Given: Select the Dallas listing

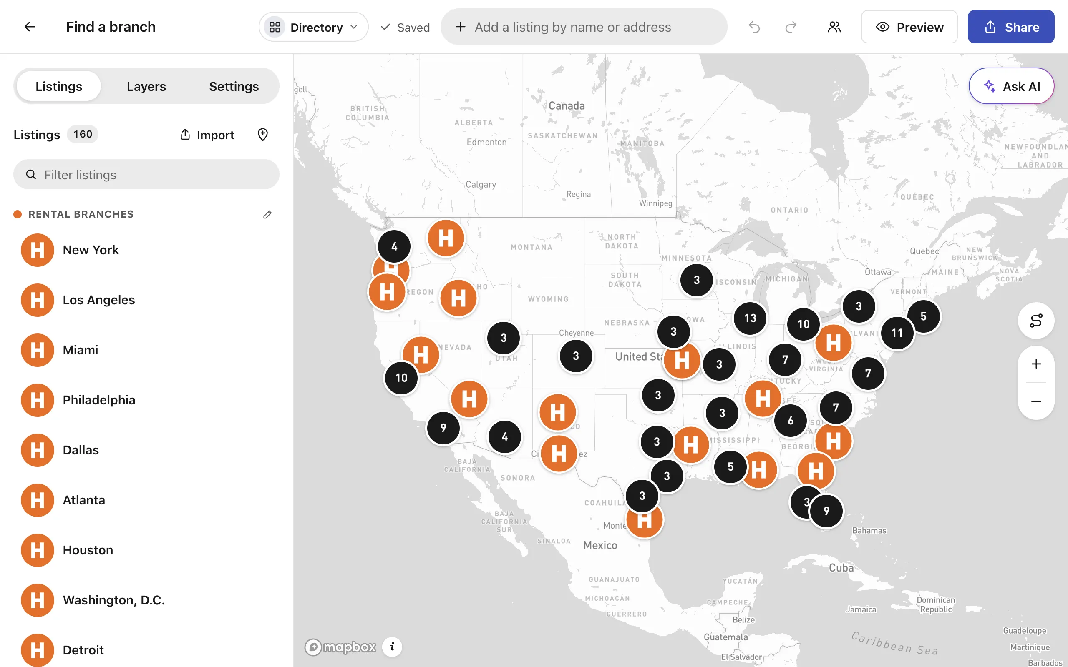Looking at the screenshot, I should (146, 450).
